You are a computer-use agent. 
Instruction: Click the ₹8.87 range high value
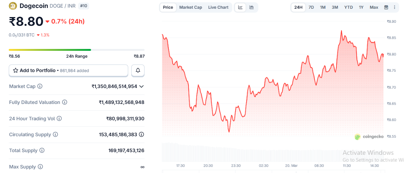click(x=139, y=56)
